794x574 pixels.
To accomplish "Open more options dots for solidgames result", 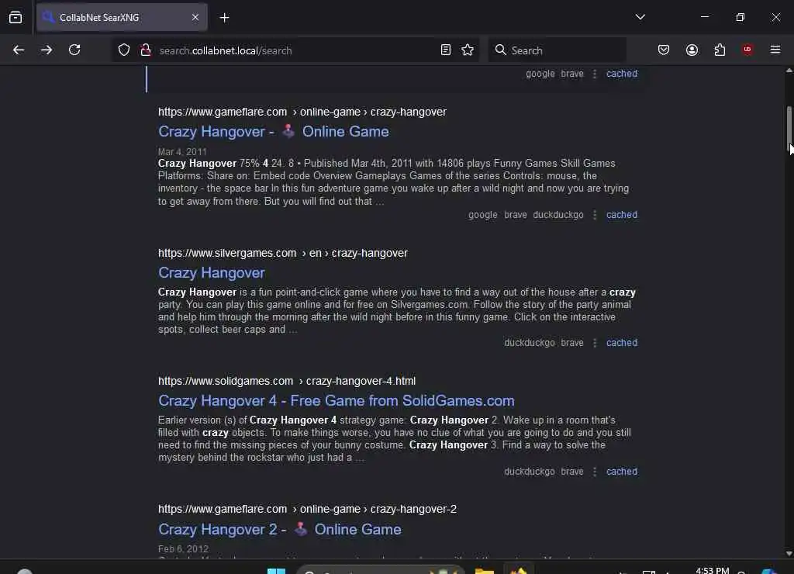I will coord(595,472).
